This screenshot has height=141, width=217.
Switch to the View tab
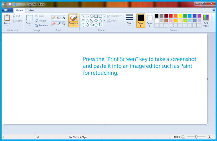point(31,10)
